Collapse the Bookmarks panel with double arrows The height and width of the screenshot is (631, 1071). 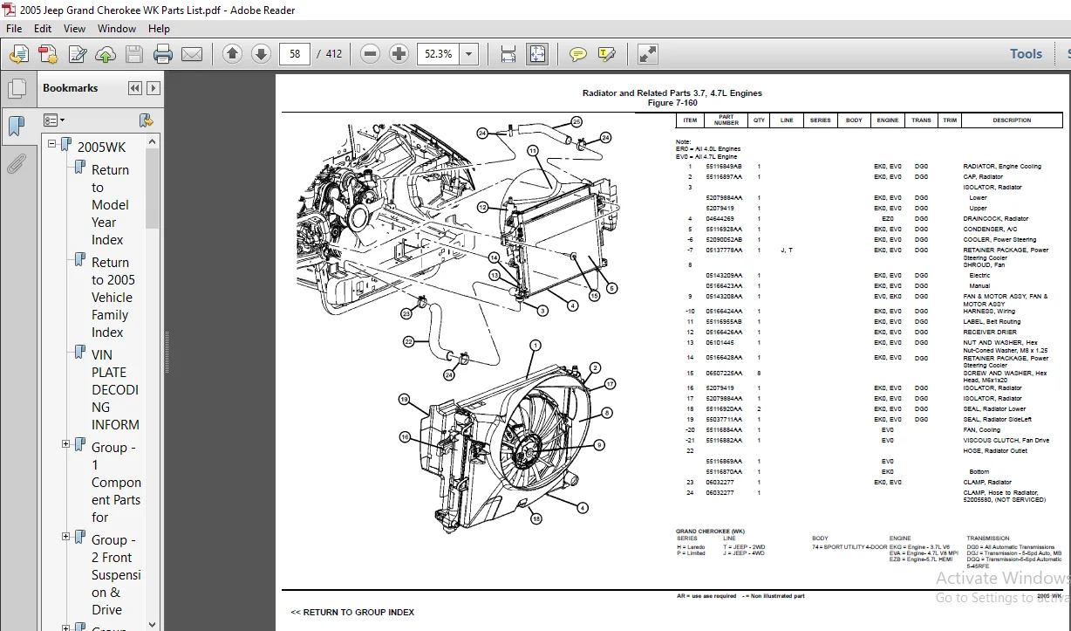coord(134,88)
